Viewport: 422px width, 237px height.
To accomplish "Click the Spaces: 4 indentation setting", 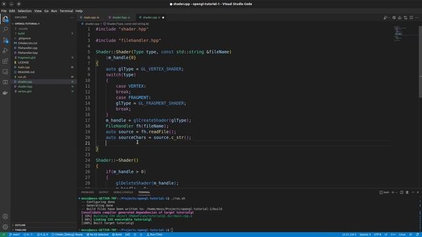I will (365, 234).
